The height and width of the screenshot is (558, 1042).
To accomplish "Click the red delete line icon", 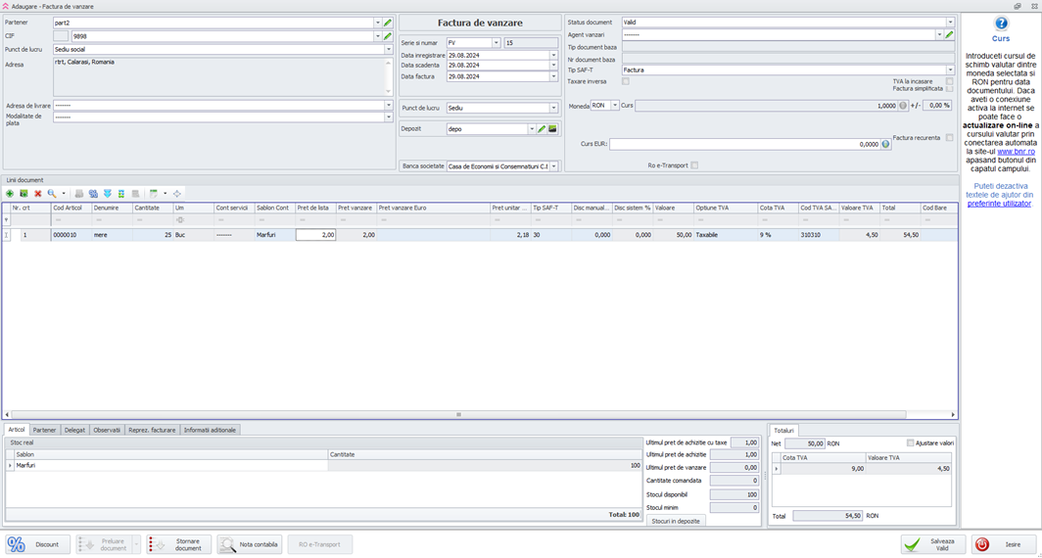I will pos(38,194).
